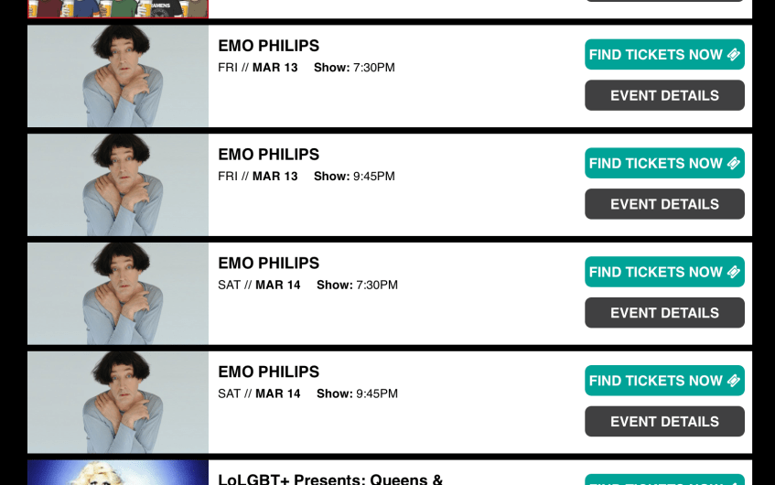Viewport: 775px width, 485px height.
Task: Click the partially visible thumbnail above Emo Philips
Action: pos(118,9)
